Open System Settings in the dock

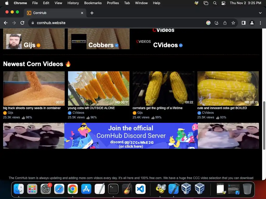point(46,189)
